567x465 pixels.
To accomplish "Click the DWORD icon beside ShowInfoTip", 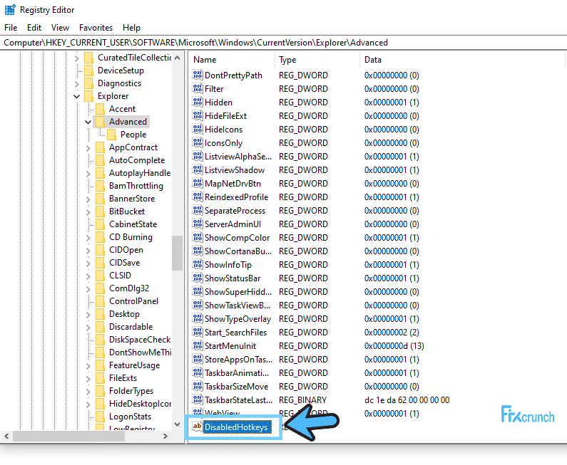I will pyautogui.click(x=198, y=265).
